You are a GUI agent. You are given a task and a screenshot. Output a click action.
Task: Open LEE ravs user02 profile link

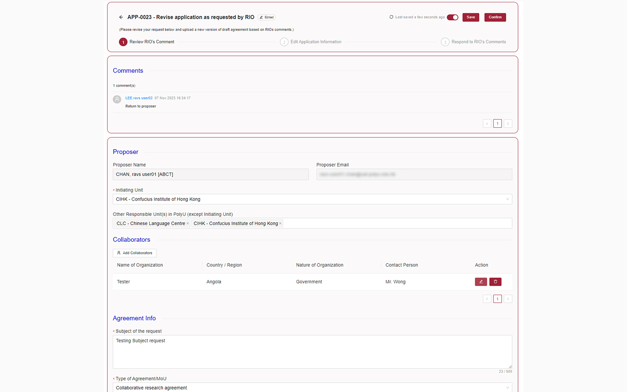point(139,98)
